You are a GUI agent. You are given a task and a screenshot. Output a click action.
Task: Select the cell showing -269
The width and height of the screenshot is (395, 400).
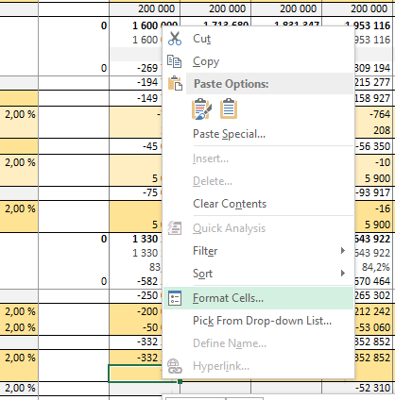pyautogui.click(x=136, y=68)
